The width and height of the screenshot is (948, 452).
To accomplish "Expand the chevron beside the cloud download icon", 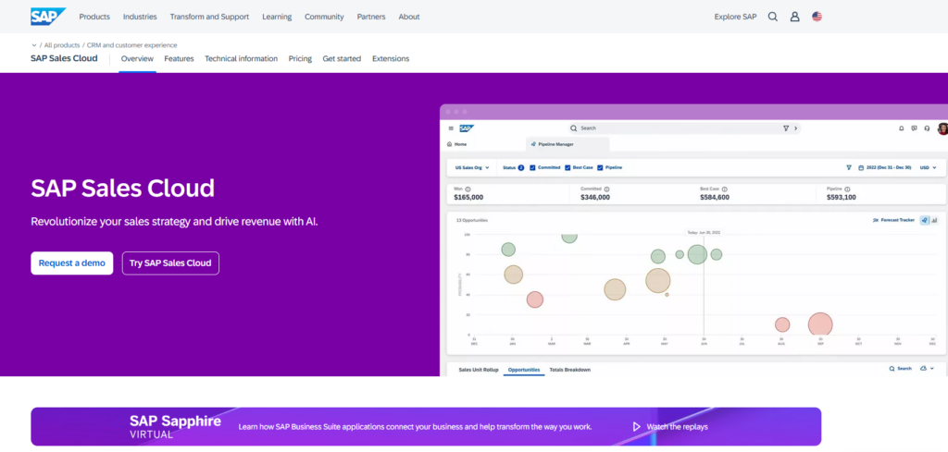I will pyautogui.click(x=932, y=368).
